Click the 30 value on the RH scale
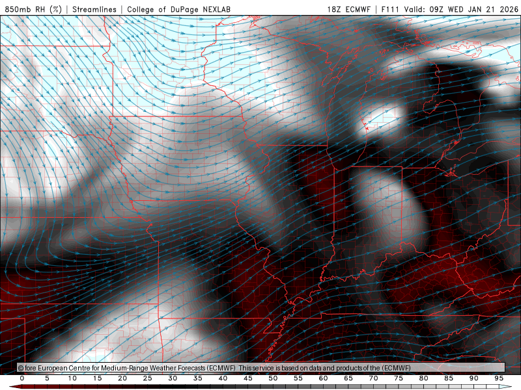 pyautogui.click(x=173, y=378)
